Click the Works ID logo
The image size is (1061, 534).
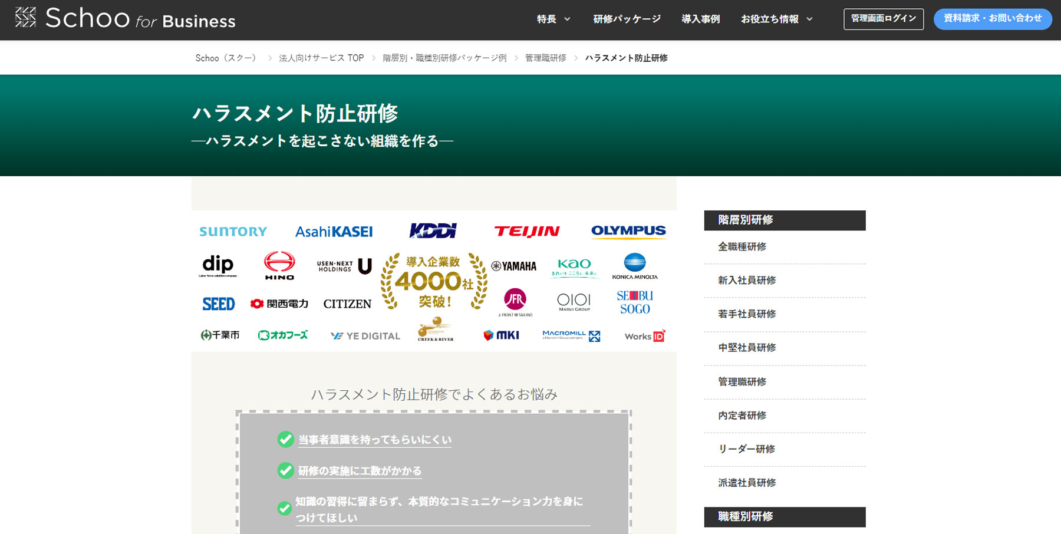645,336
